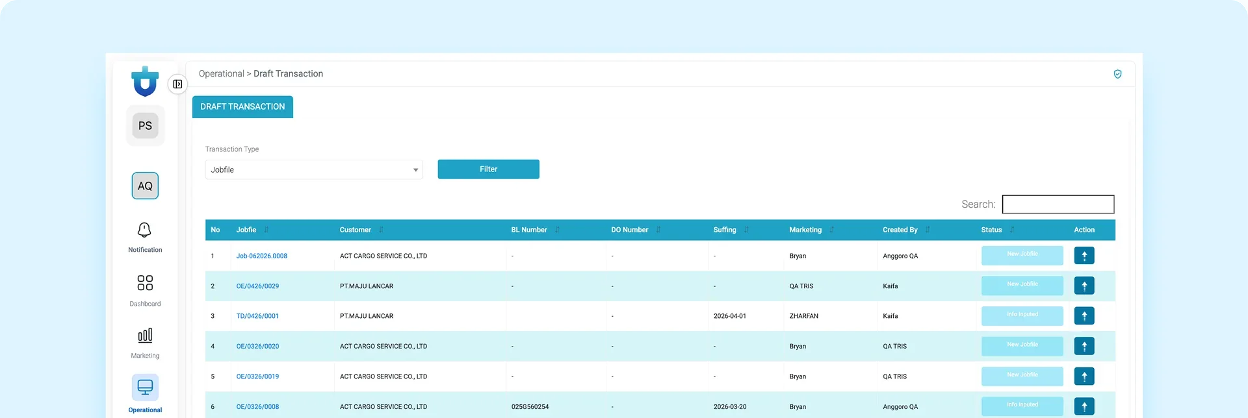Open jobfile link TD/0426/0001
Viewport: 1248px width, 418px height.
coord(257,316)
